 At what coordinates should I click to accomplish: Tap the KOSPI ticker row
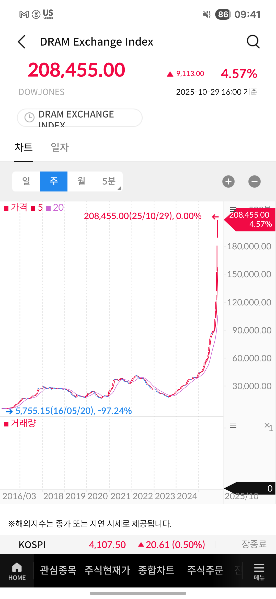(138, 544)
